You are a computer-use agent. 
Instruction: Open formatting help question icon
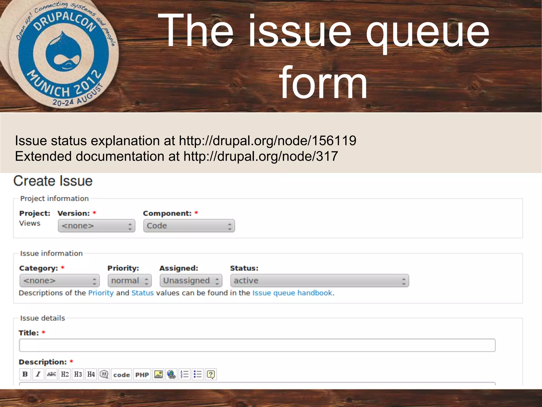[x=211, y=374]
